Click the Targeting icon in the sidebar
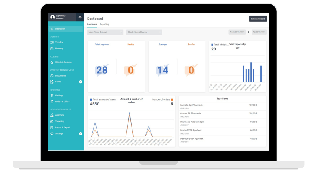Screen dimensions: 317x172 coord(52,121)
